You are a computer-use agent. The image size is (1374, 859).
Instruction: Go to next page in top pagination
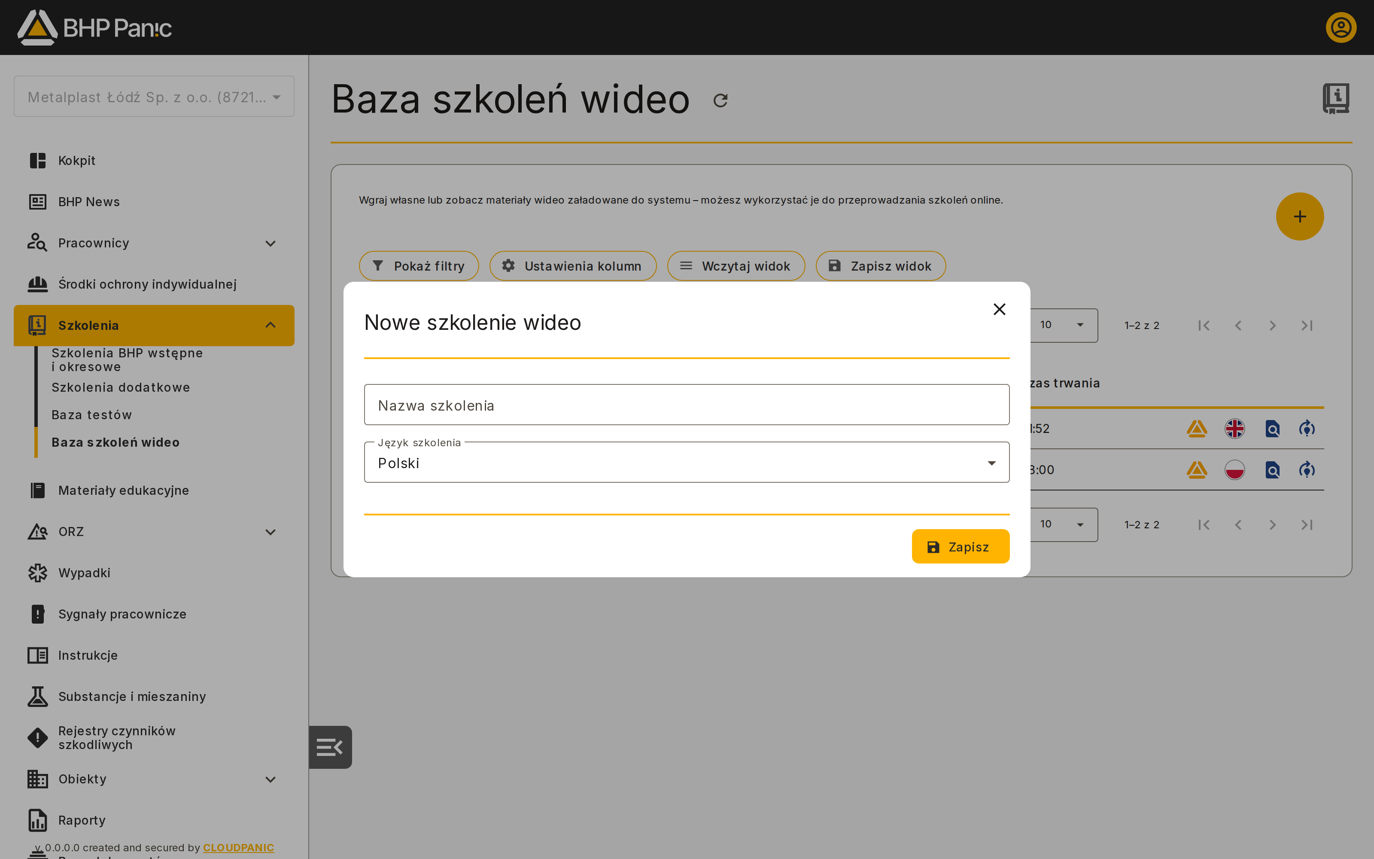click(1272, 325)
